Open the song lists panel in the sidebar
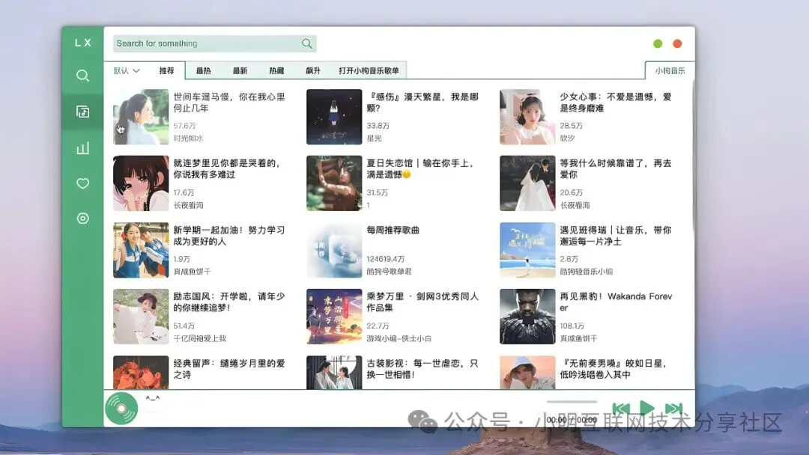809x455 pixels. click(82, 112)
